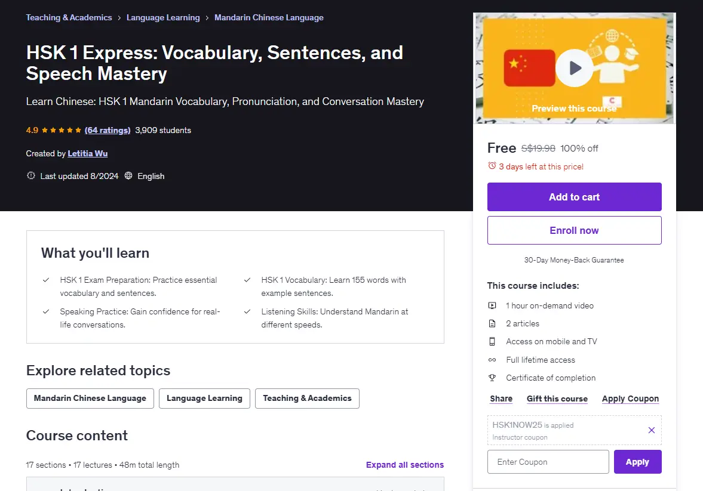Select Language Learning topic tag
703x491 pixels.
tap(204, 399)
